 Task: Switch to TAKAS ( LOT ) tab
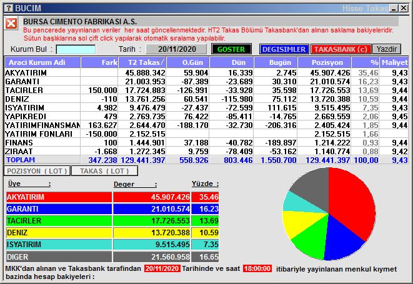pyautogui.click(x=104, y=171)
